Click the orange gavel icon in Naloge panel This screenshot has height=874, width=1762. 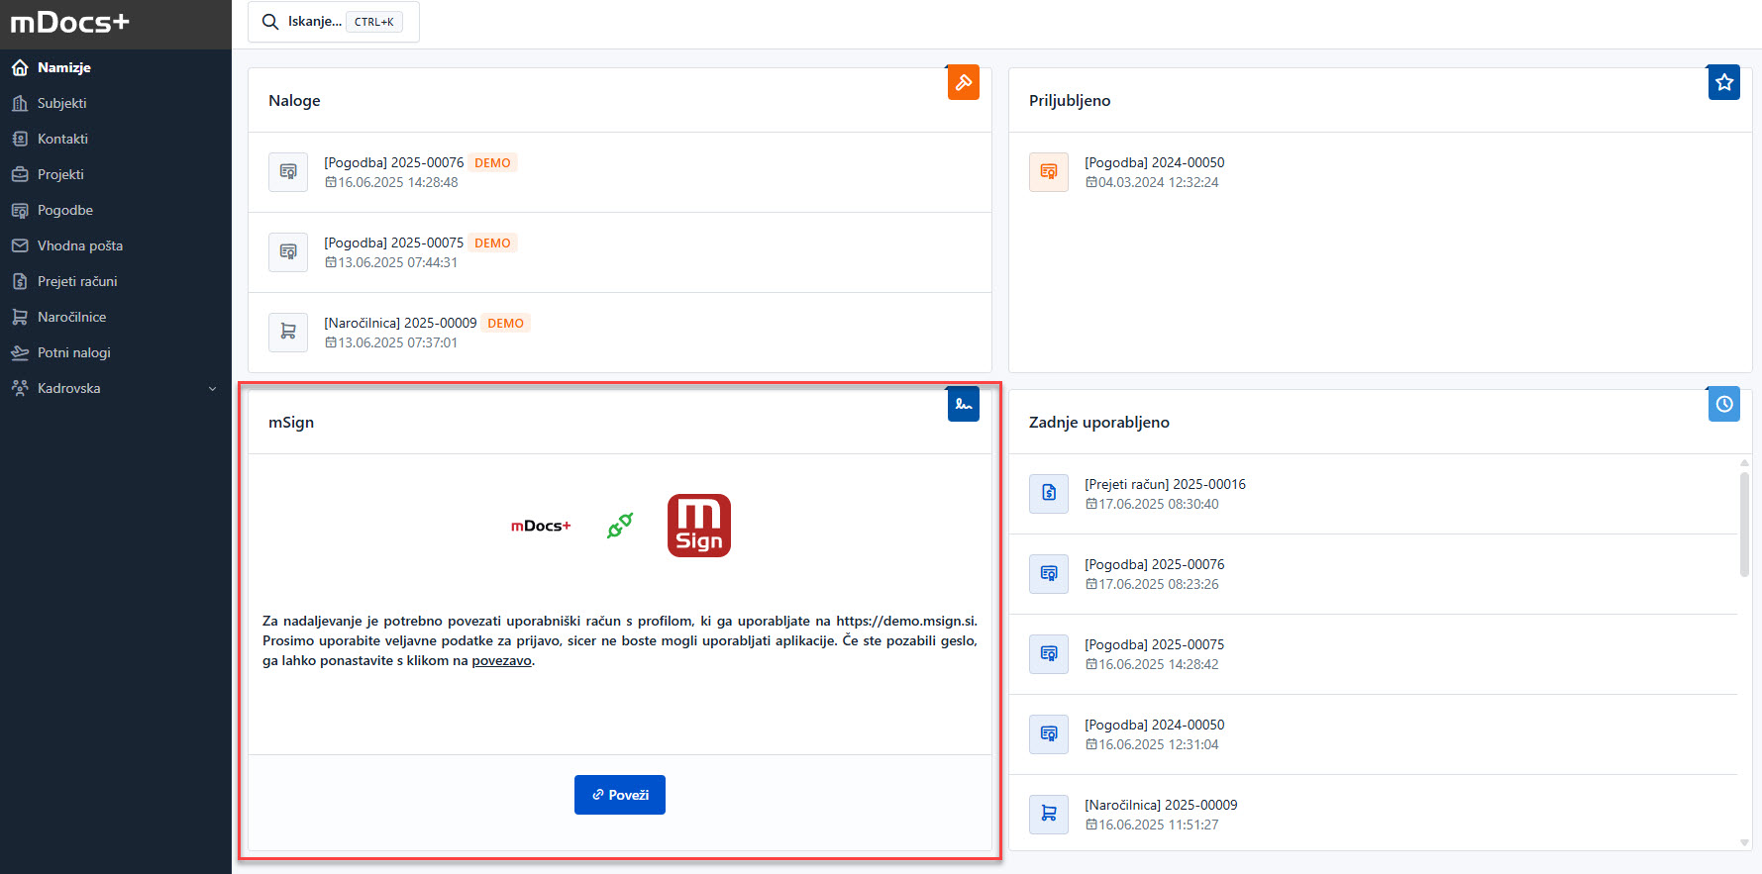click(963, 83)
